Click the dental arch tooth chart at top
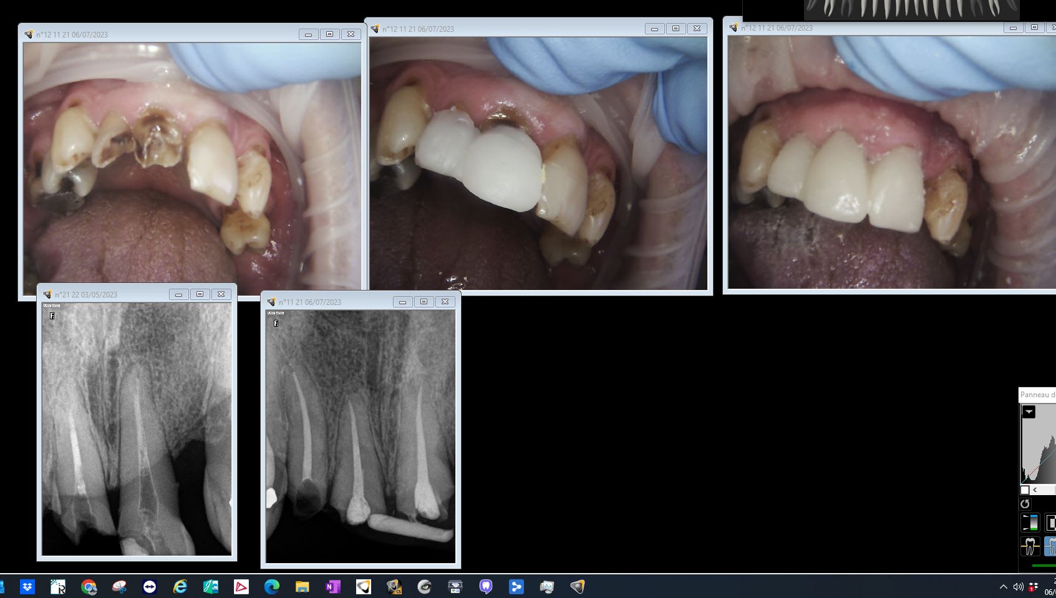This screenshot has width=1056, height=598. click(x=911, y=9)
